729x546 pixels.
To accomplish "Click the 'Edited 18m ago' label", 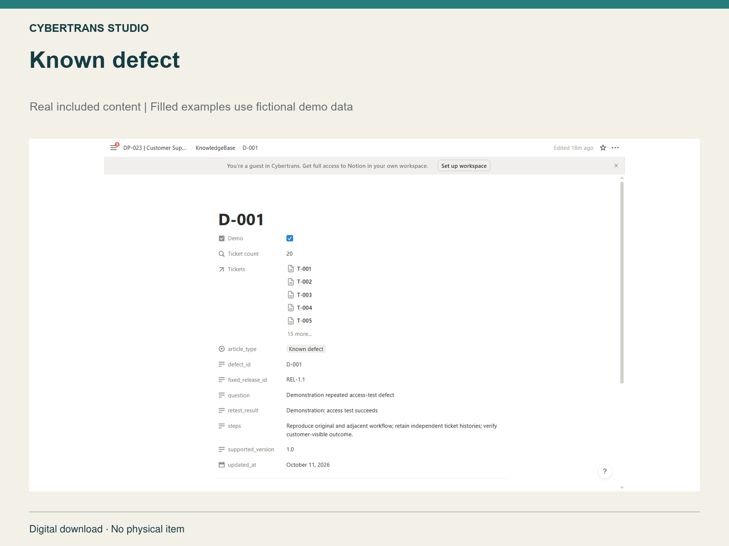I will [x=574, y=148].
